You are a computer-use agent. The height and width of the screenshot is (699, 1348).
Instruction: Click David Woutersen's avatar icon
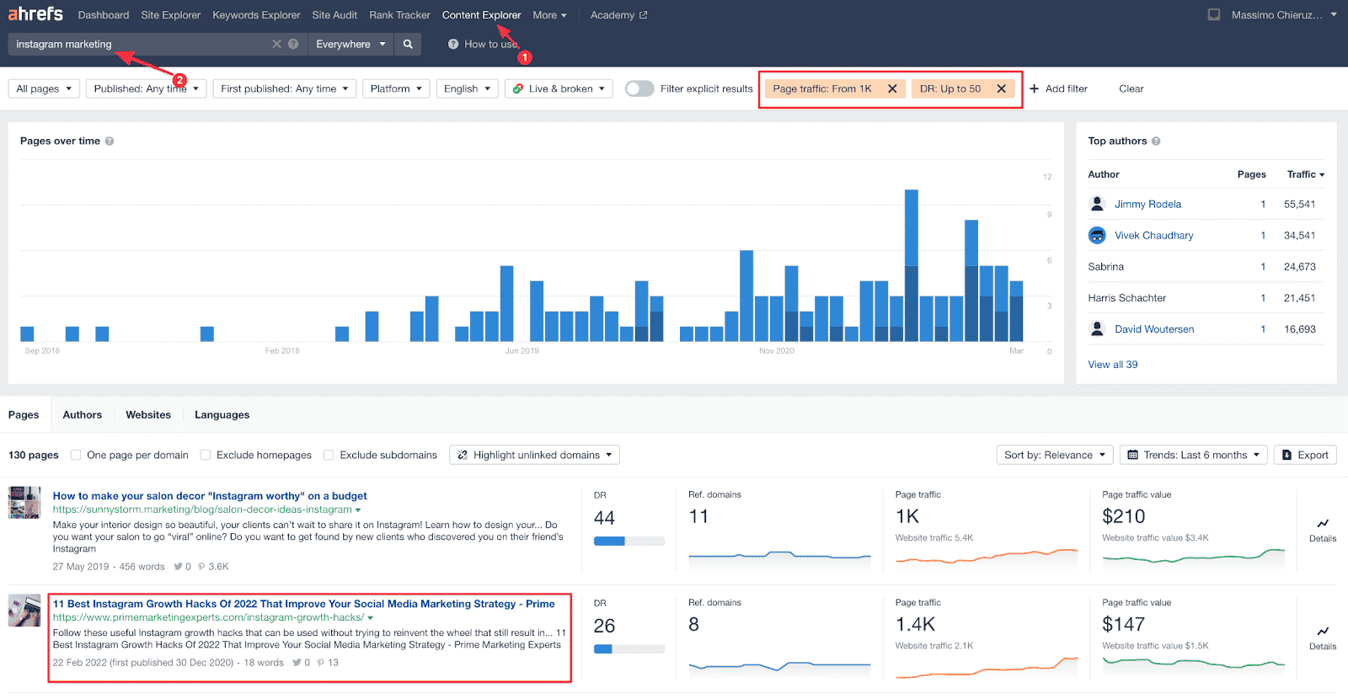1097,328
